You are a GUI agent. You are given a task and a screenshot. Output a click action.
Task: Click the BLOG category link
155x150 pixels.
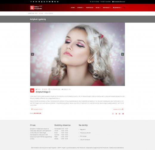[45, 89]
